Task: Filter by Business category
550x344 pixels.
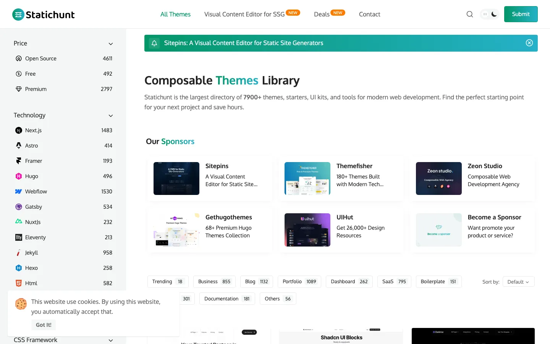Action: click(x=214, y=282)
